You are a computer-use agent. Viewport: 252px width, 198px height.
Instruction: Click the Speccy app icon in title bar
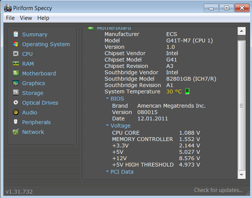8,8
